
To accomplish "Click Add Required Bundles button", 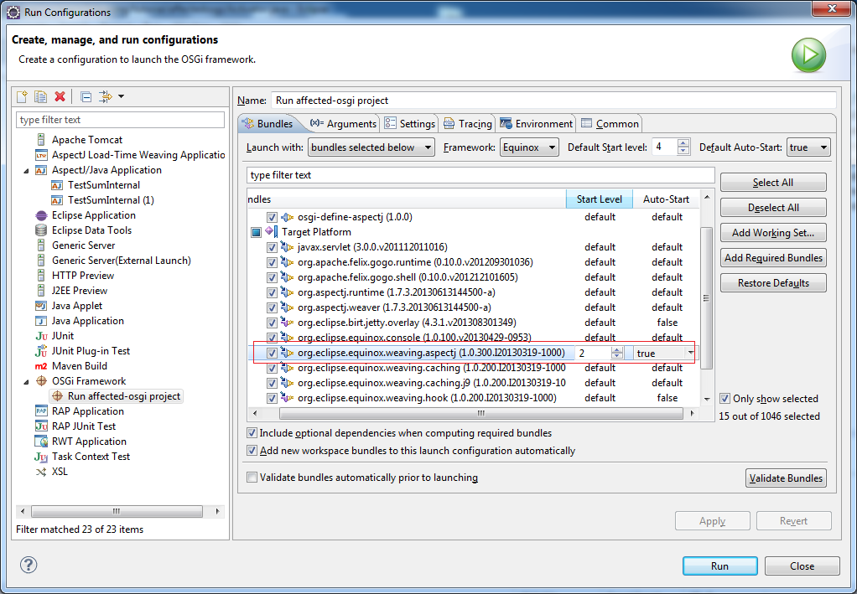I will (x=773, y=258).
